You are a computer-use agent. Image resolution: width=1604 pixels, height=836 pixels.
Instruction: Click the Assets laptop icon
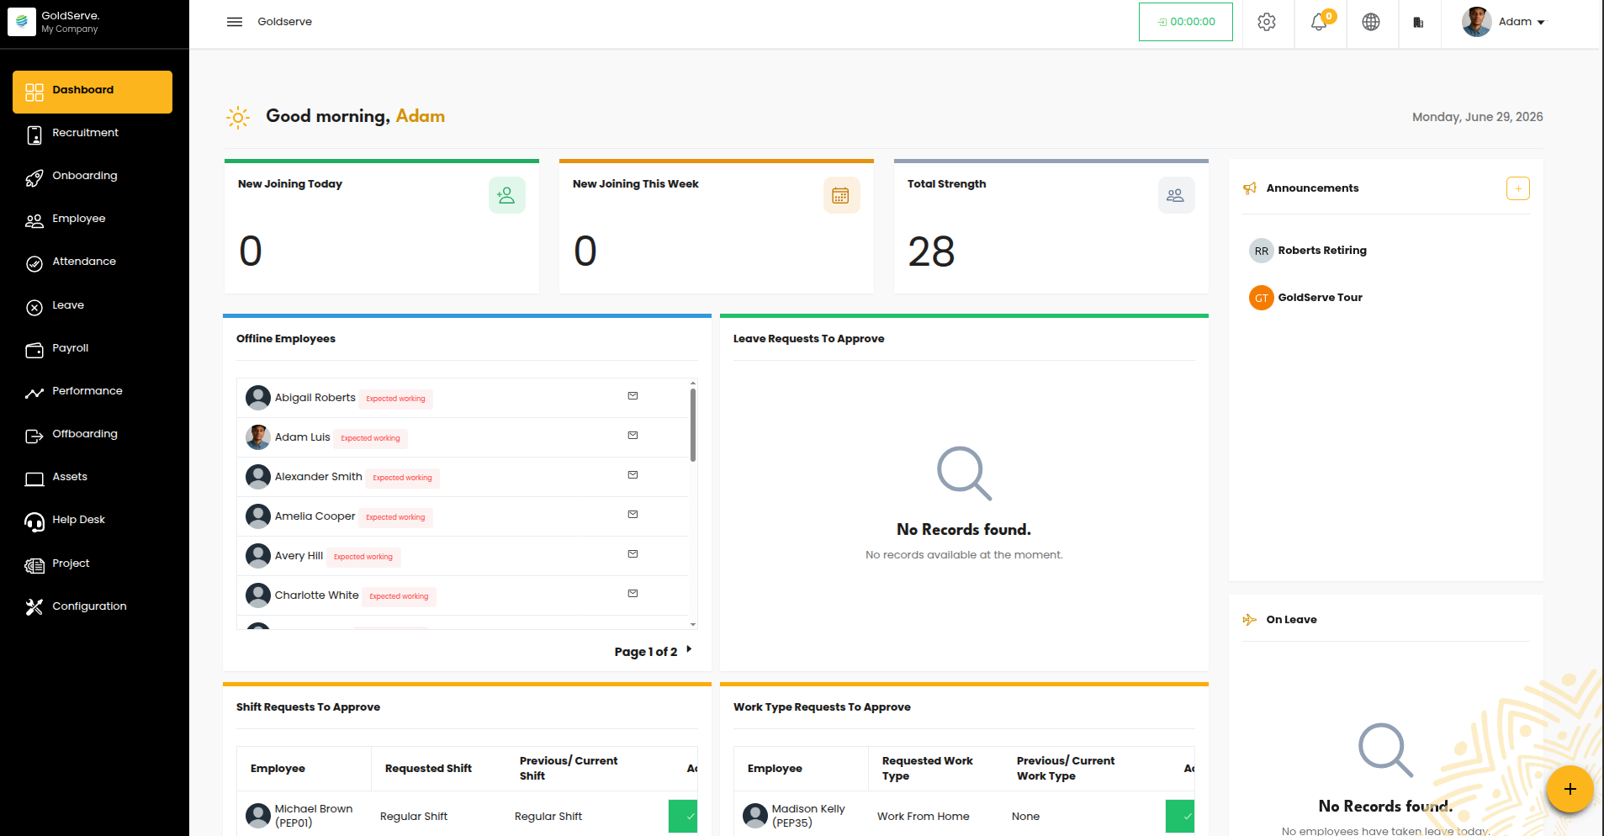click(34, 479)
